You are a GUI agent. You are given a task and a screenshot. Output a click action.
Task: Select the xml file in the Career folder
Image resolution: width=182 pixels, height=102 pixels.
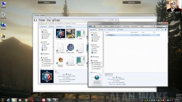133,35
